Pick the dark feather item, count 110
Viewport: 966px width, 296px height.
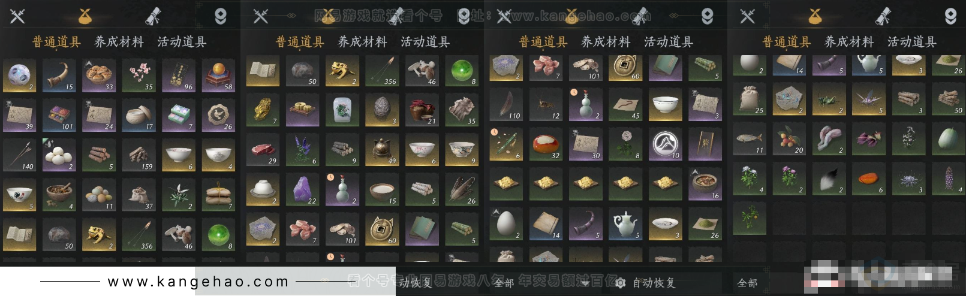[x=506, y=104]
